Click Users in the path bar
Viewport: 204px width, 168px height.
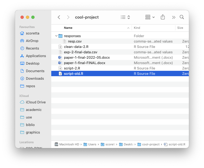click(x=92, y=144)
